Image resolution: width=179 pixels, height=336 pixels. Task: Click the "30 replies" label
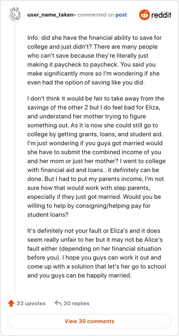pos(77,303)
